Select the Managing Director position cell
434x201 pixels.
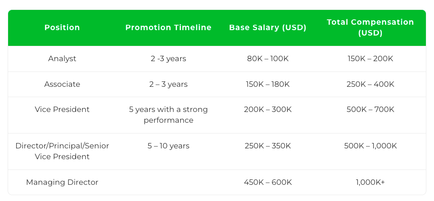click(62, 182)
